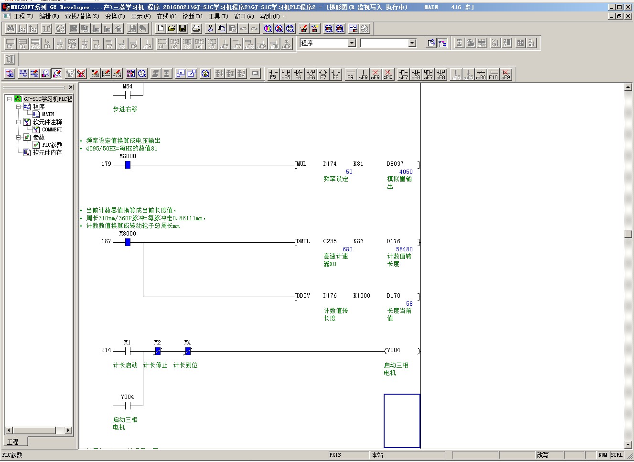Open the 在线(O) menu

[x=167, y=16]
